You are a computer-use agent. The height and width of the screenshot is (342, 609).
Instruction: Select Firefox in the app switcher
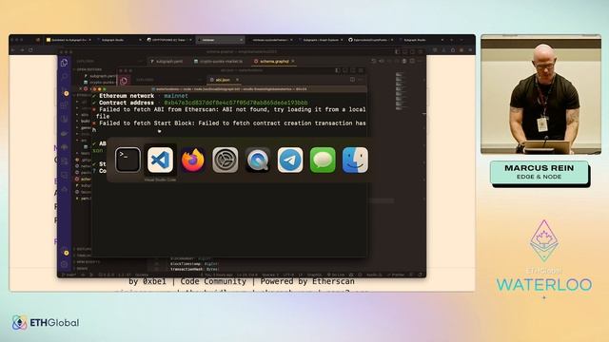193,160
